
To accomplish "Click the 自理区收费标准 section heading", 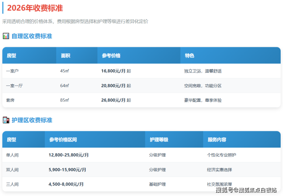I will point(32,36).
